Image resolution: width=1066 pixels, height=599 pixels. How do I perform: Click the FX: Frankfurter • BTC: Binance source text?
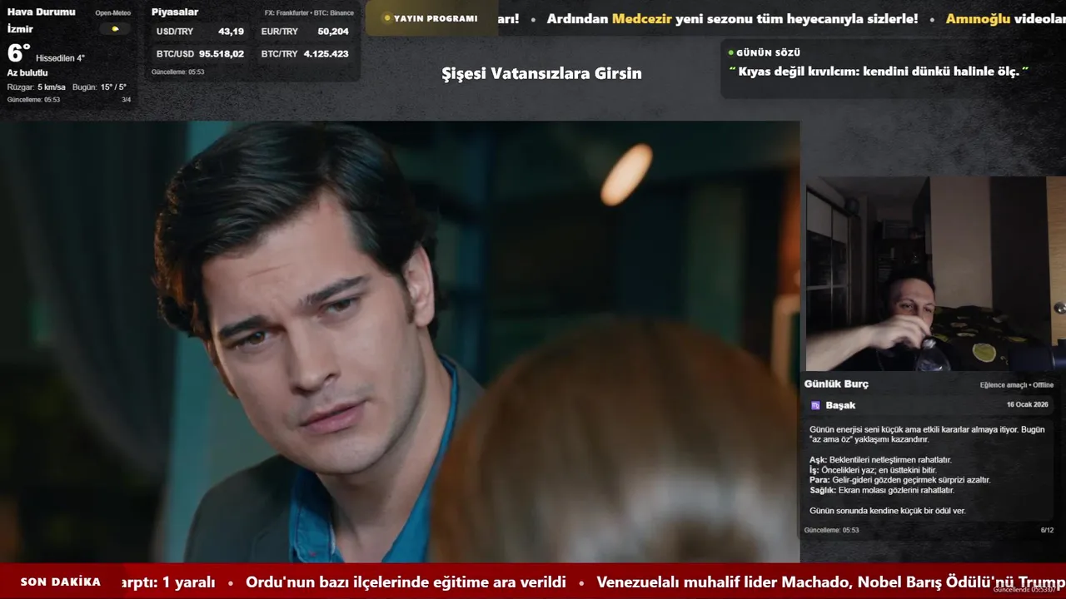[x=309, y=13]
